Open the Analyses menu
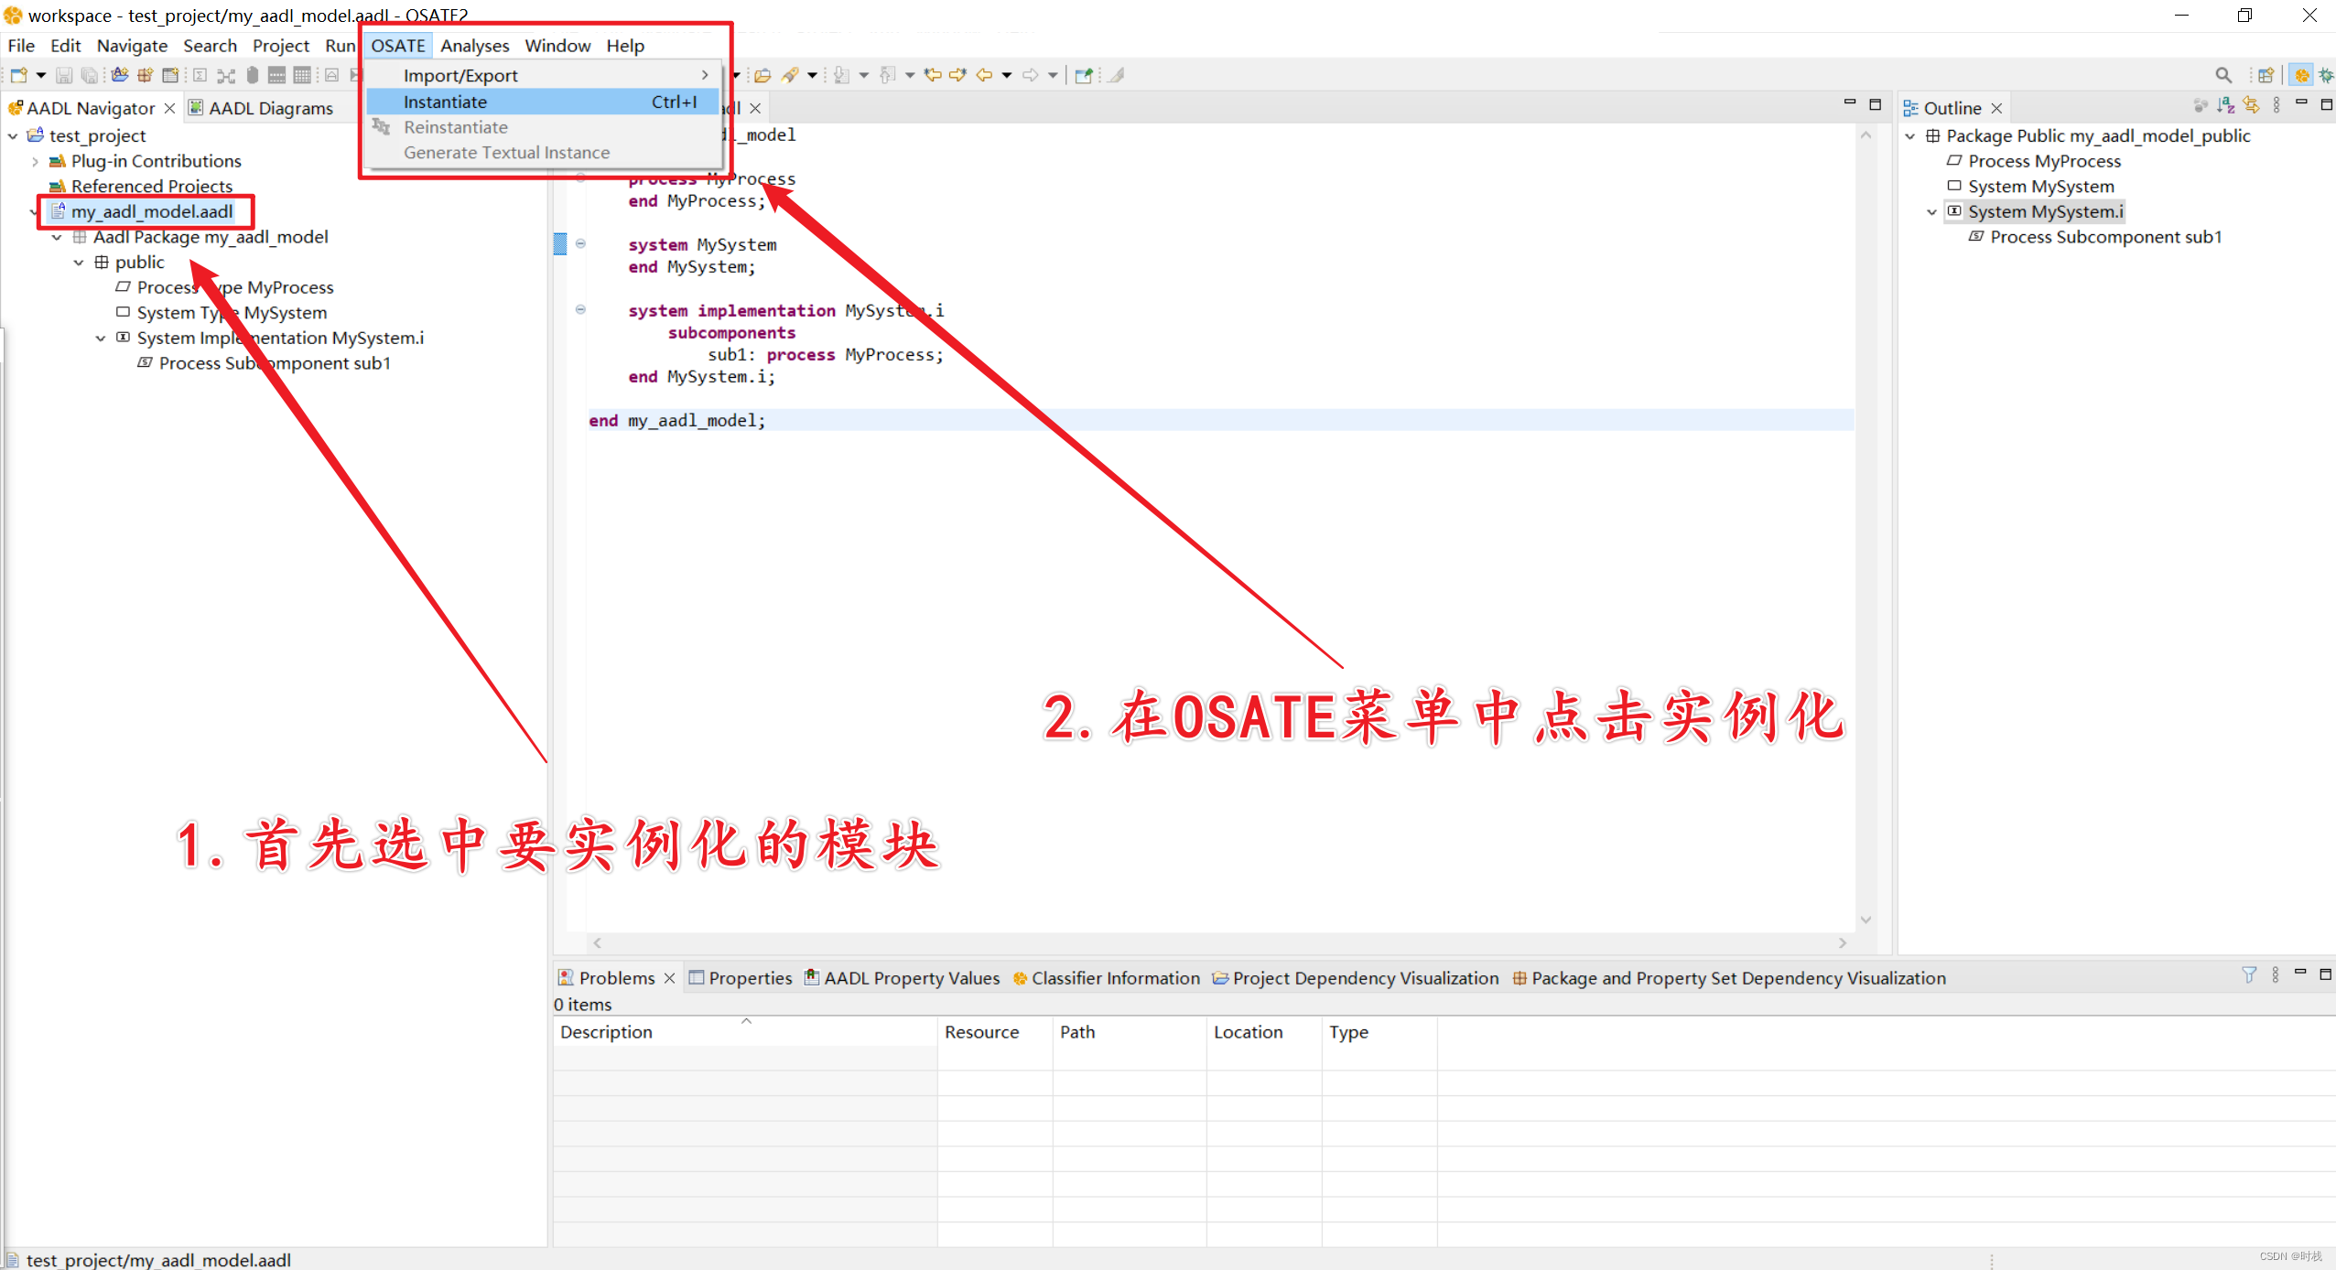The width and height of the screenshot is (2336, 1270). tap(474, 46)
